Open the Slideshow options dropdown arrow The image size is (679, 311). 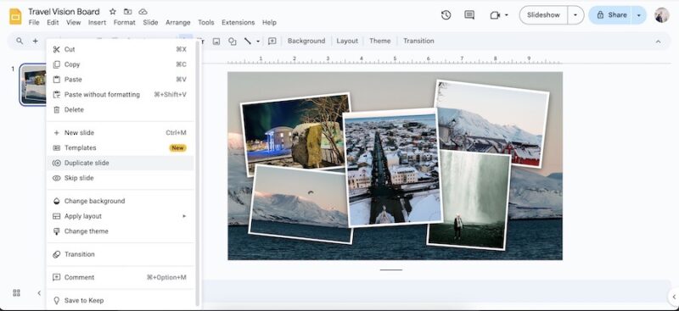pyautogui.click(x=575, y=15)
